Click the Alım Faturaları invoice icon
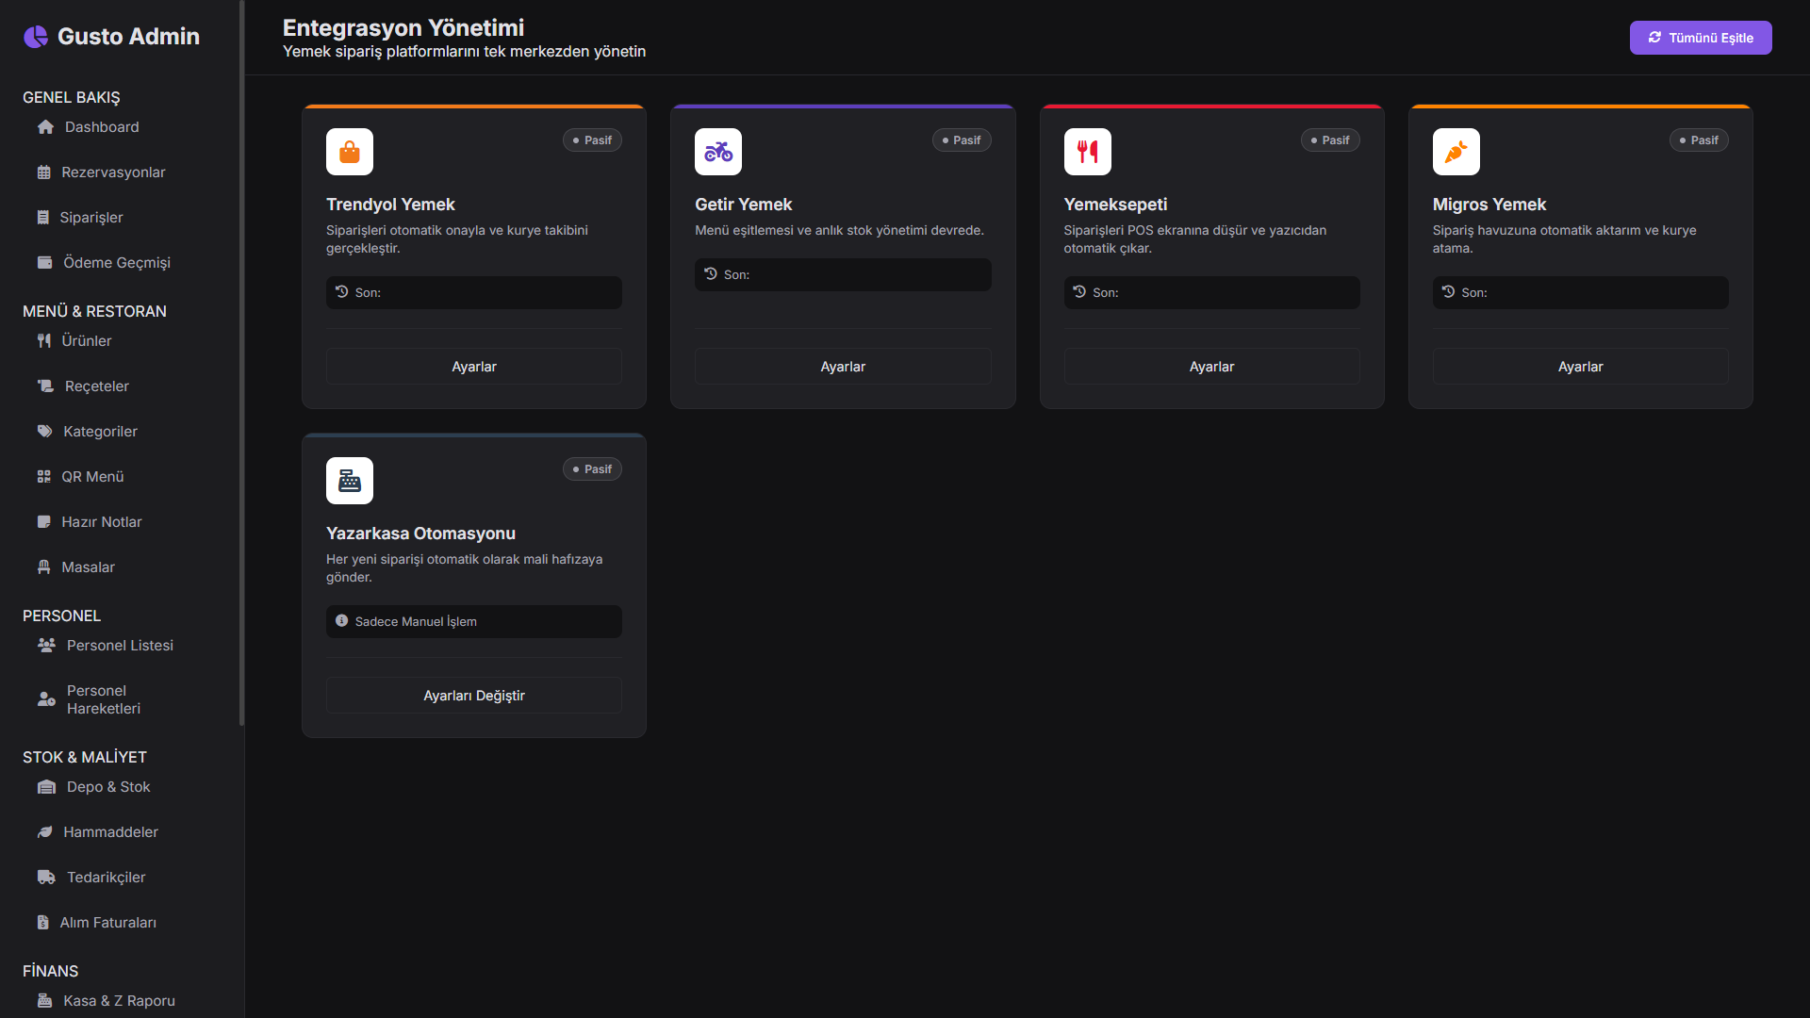Screen dimensions: 1810x1018 [x=42, y=923]
